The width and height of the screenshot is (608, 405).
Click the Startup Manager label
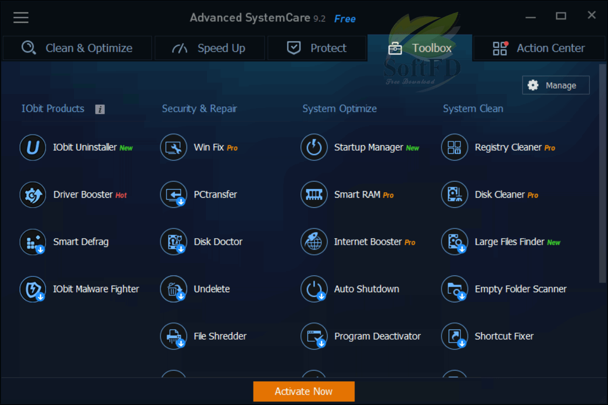(x=369, y=147)
